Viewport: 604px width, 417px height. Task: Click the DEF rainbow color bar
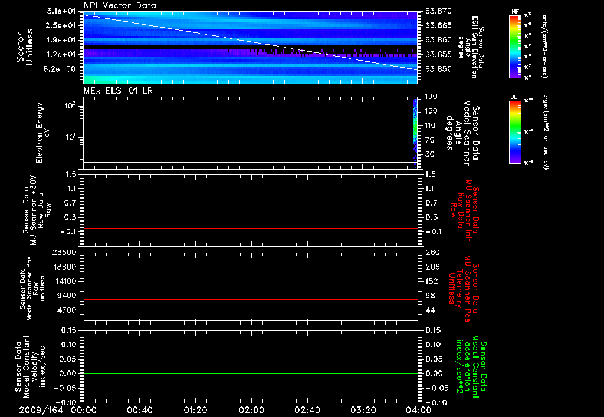[515, 131]
